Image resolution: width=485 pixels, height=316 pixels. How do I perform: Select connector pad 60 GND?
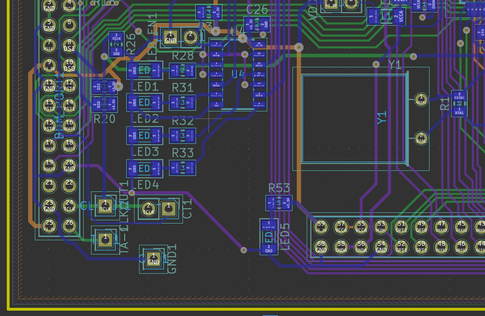tap(321, 247)
